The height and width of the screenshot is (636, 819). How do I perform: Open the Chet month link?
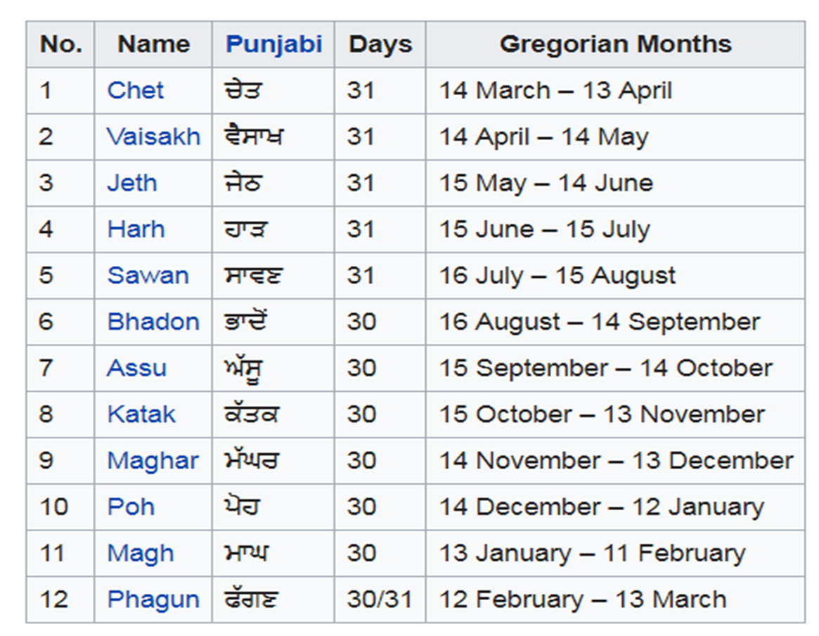pos(135,91)
